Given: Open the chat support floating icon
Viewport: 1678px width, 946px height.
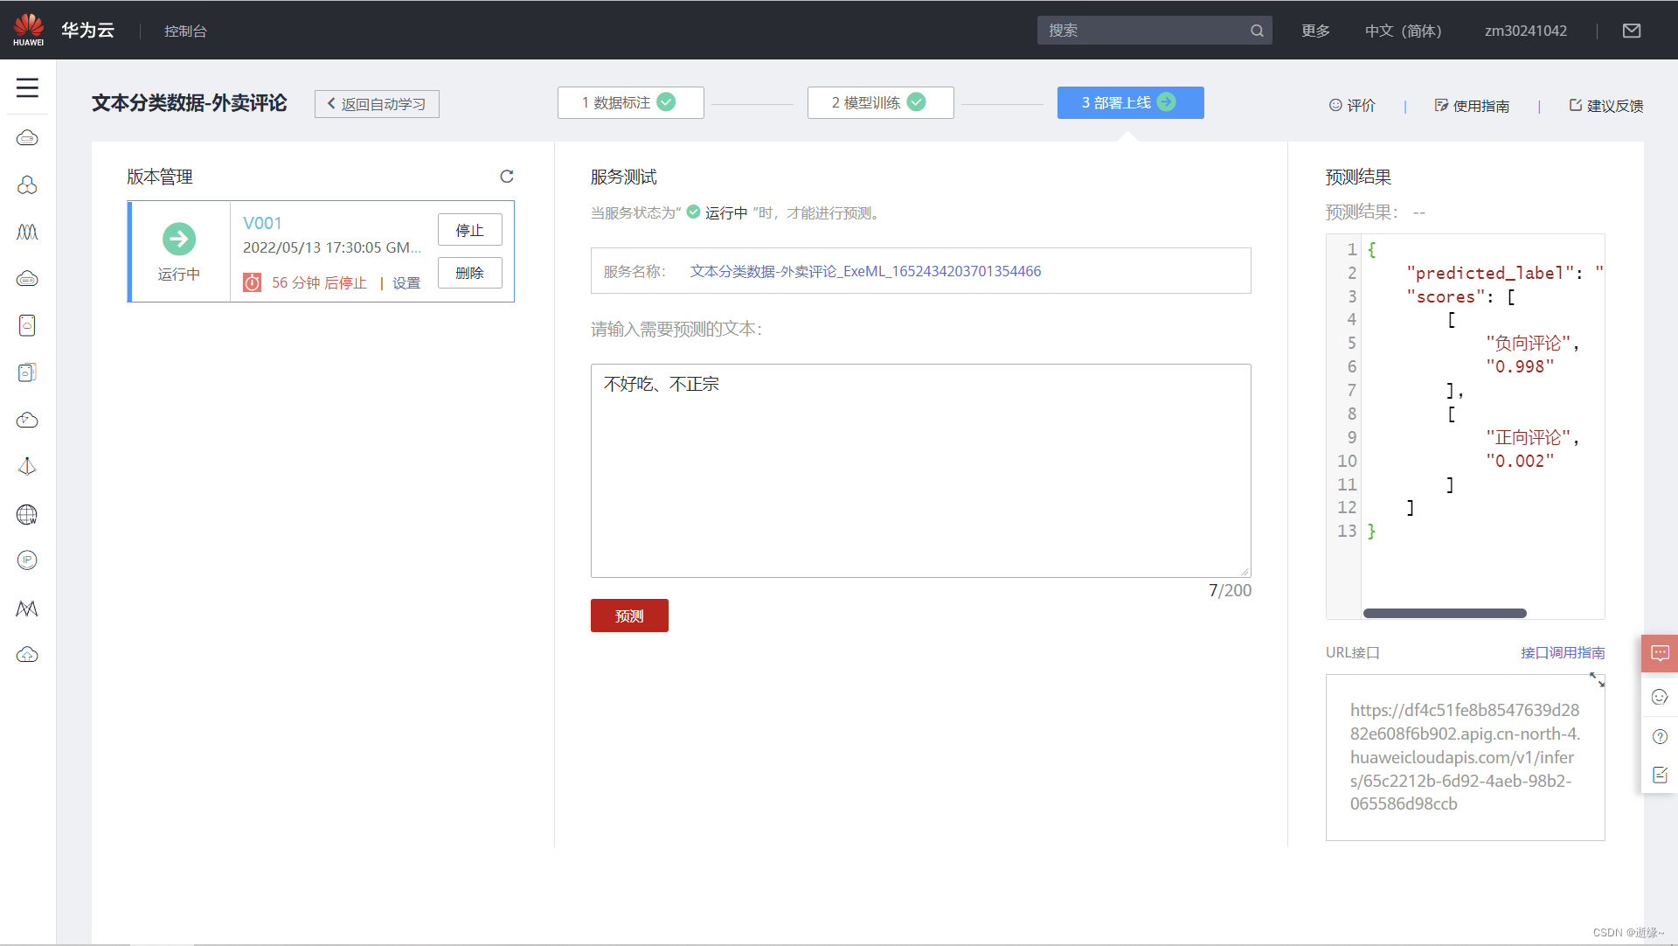Looking at the screenshot, I should 1659,653.
